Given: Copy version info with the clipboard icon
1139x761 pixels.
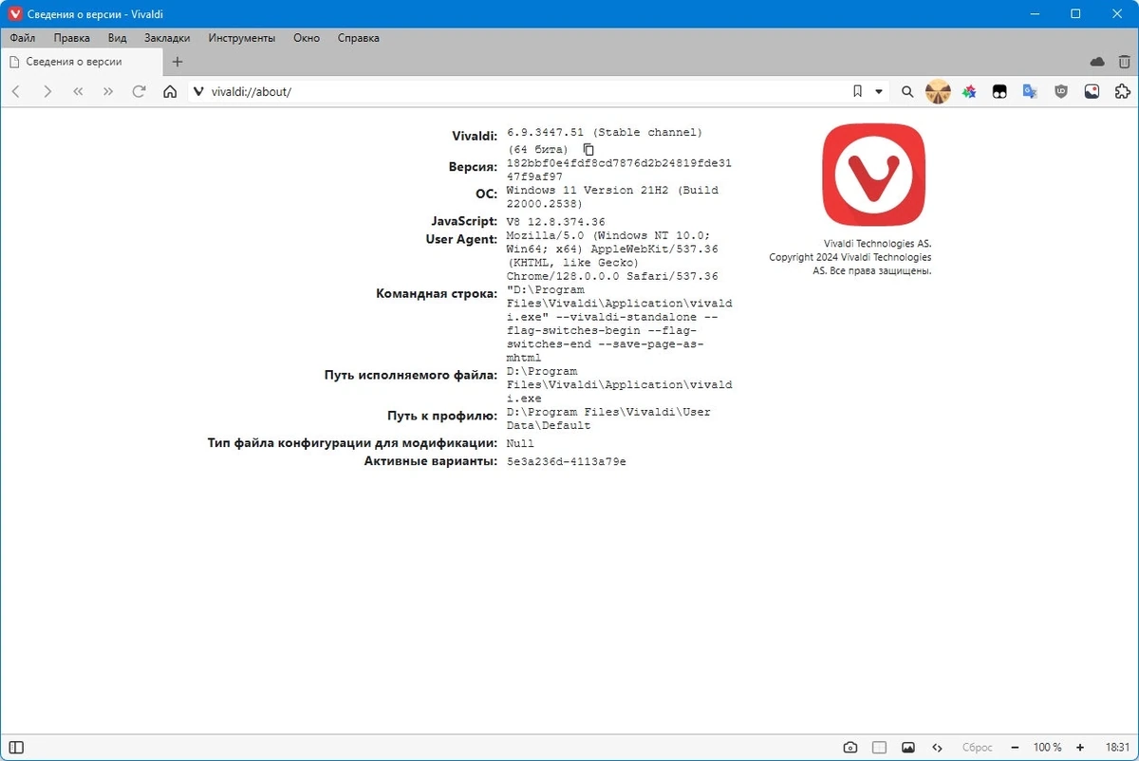Looking at the screenshot, I should point(588,150).
